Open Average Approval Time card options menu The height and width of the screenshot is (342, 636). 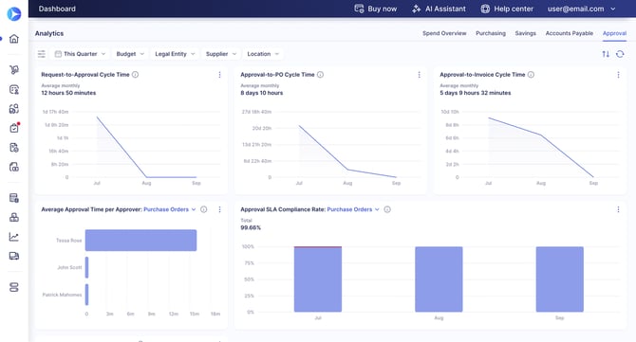coord(219,209)
